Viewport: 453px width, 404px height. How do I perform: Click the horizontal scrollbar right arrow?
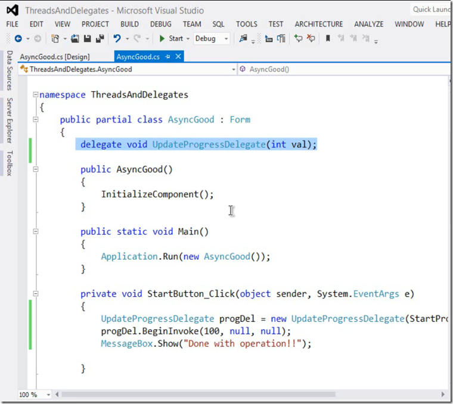[443, 394]
